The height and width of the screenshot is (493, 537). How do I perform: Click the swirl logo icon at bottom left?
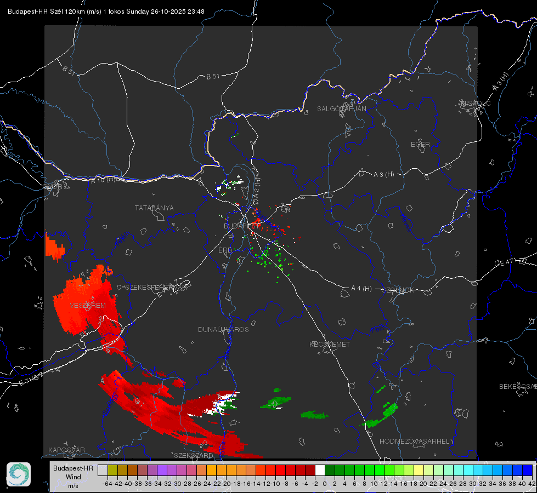[x=19, y=474]
